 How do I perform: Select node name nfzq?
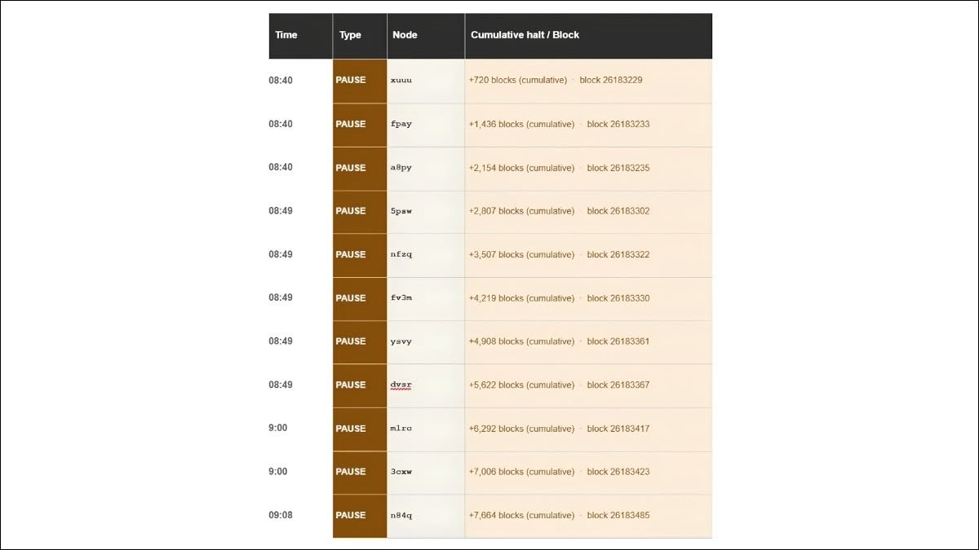click(401, 255)
